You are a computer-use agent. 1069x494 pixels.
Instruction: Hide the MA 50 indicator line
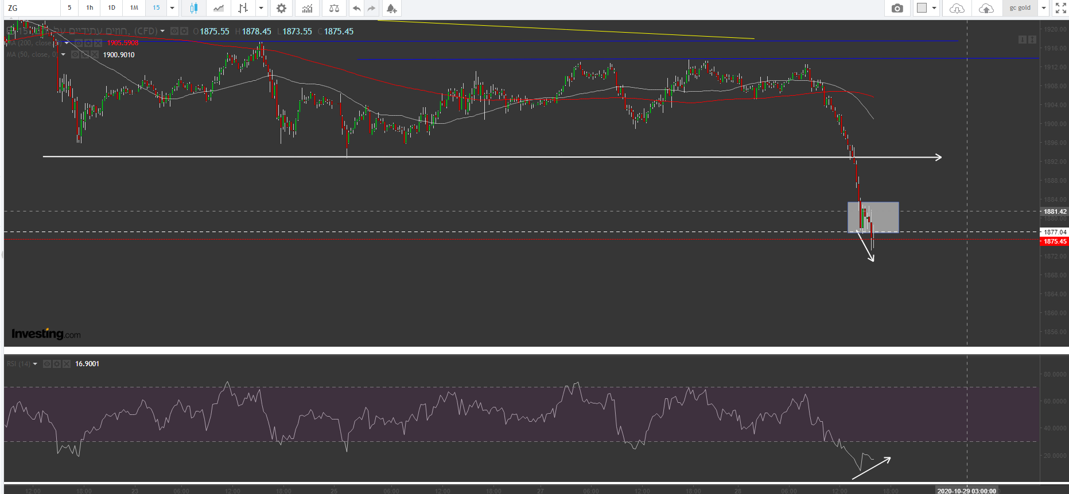click(75, 55)
